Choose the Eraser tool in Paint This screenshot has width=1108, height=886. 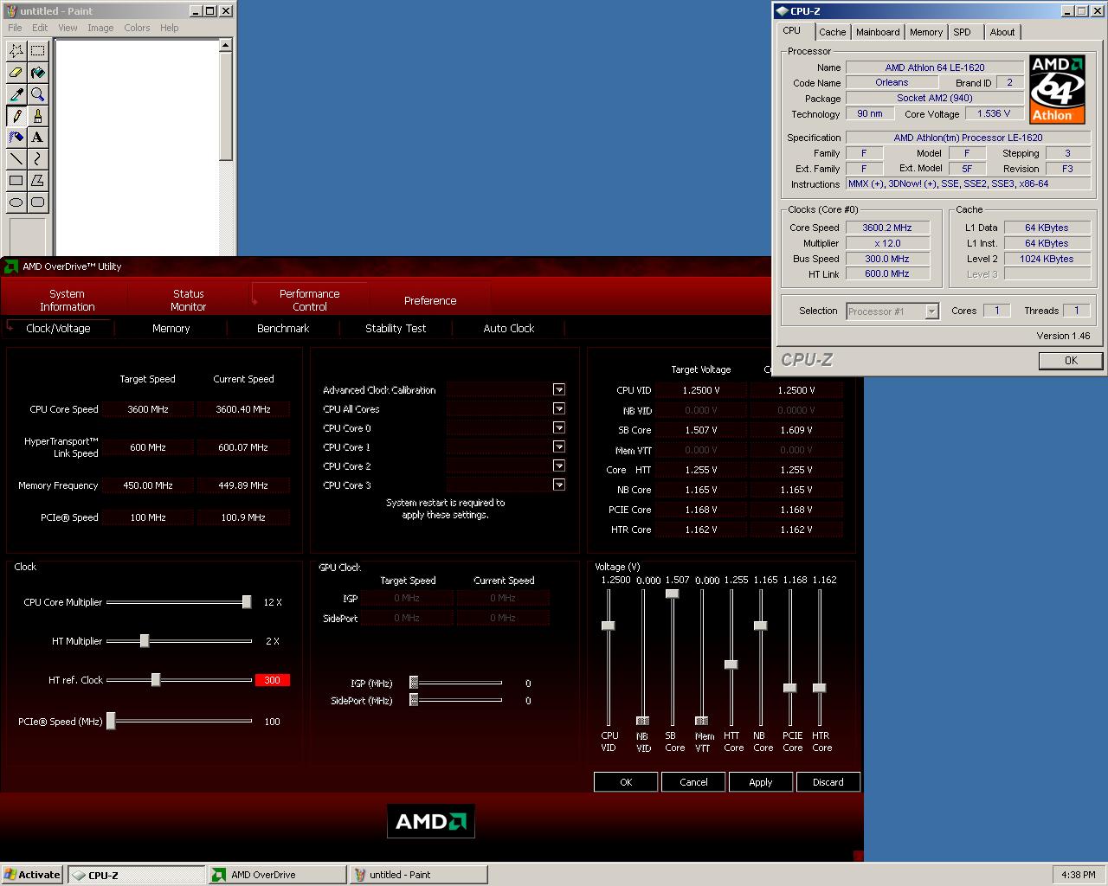[16, 73]
